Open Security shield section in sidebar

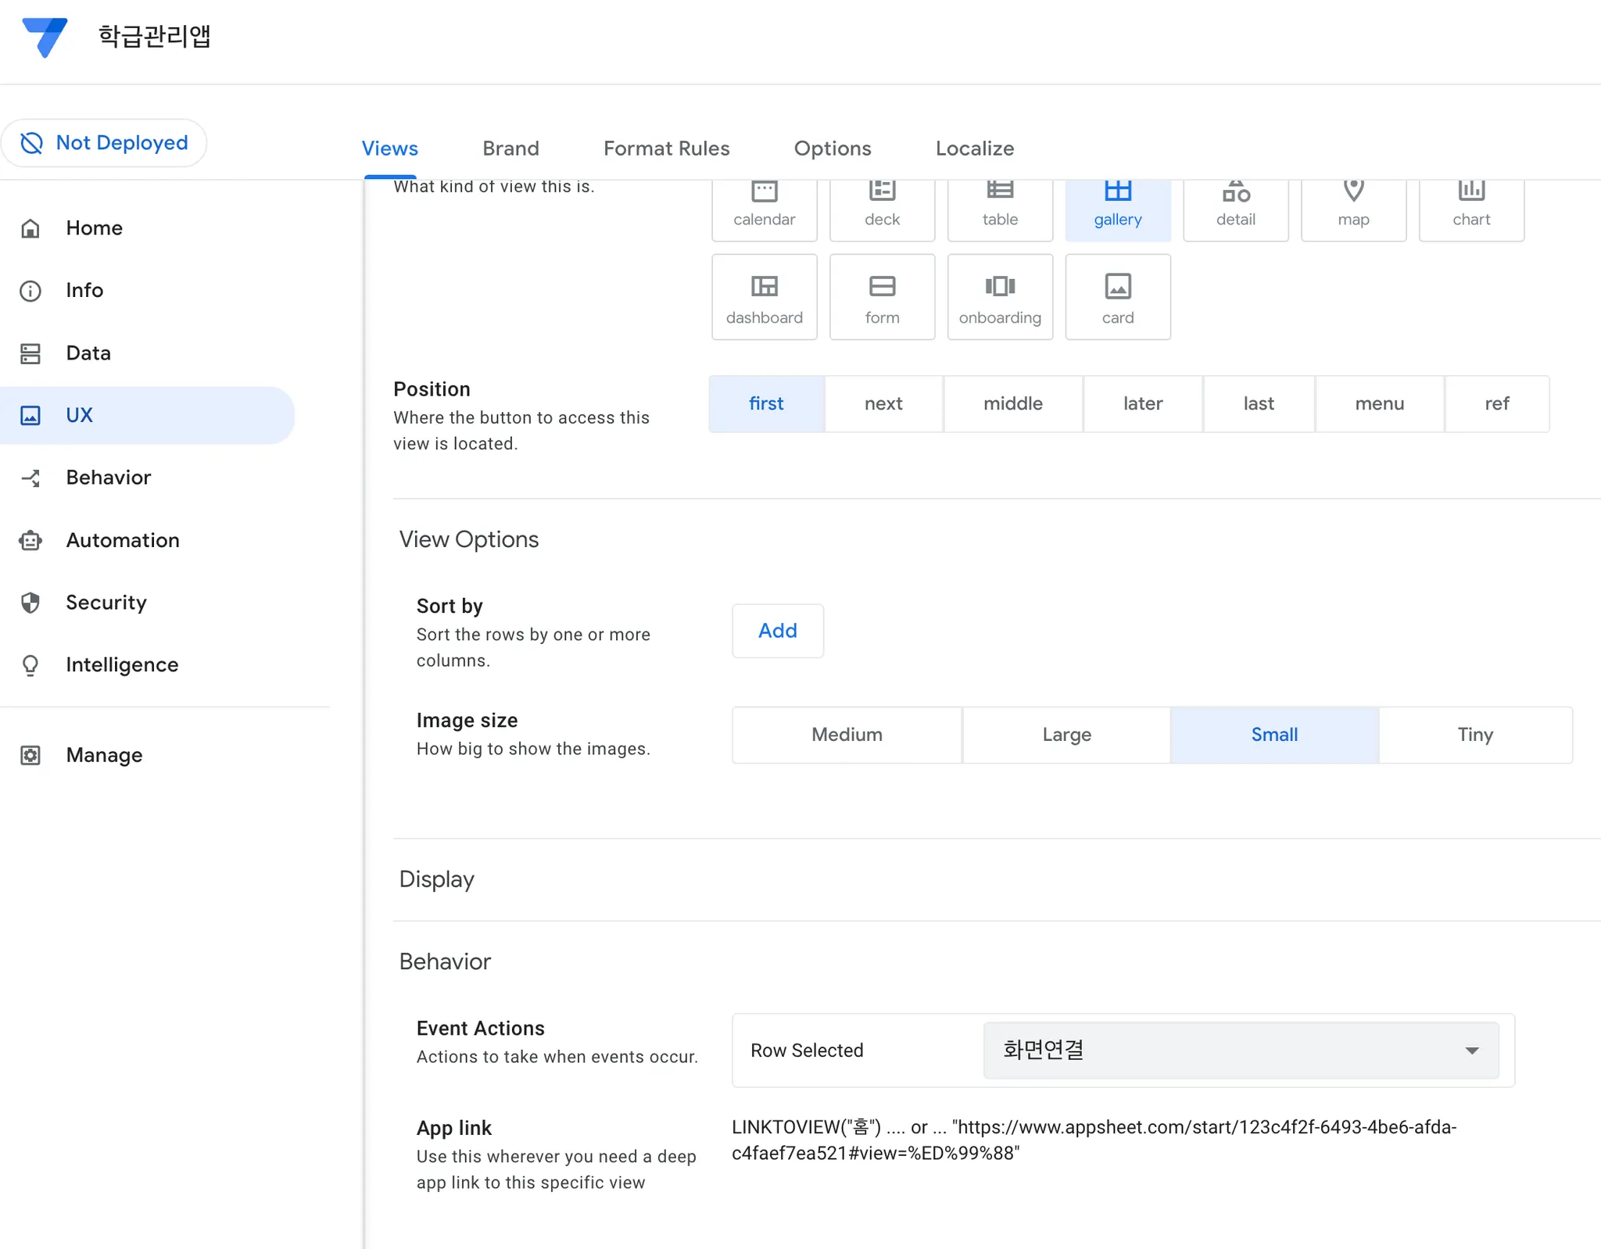pos(106,603)
